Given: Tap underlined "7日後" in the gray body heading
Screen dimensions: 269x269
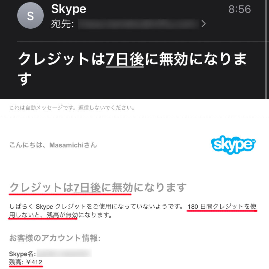Looking at the screenshot, I should click(x=87, y=188).
